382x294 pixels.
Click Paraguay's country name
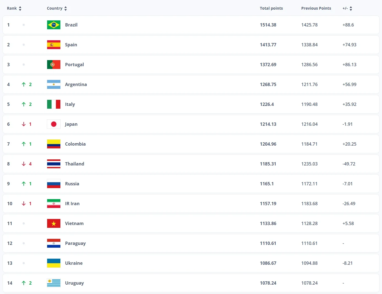pyautogui.click(x=75, y=243)
